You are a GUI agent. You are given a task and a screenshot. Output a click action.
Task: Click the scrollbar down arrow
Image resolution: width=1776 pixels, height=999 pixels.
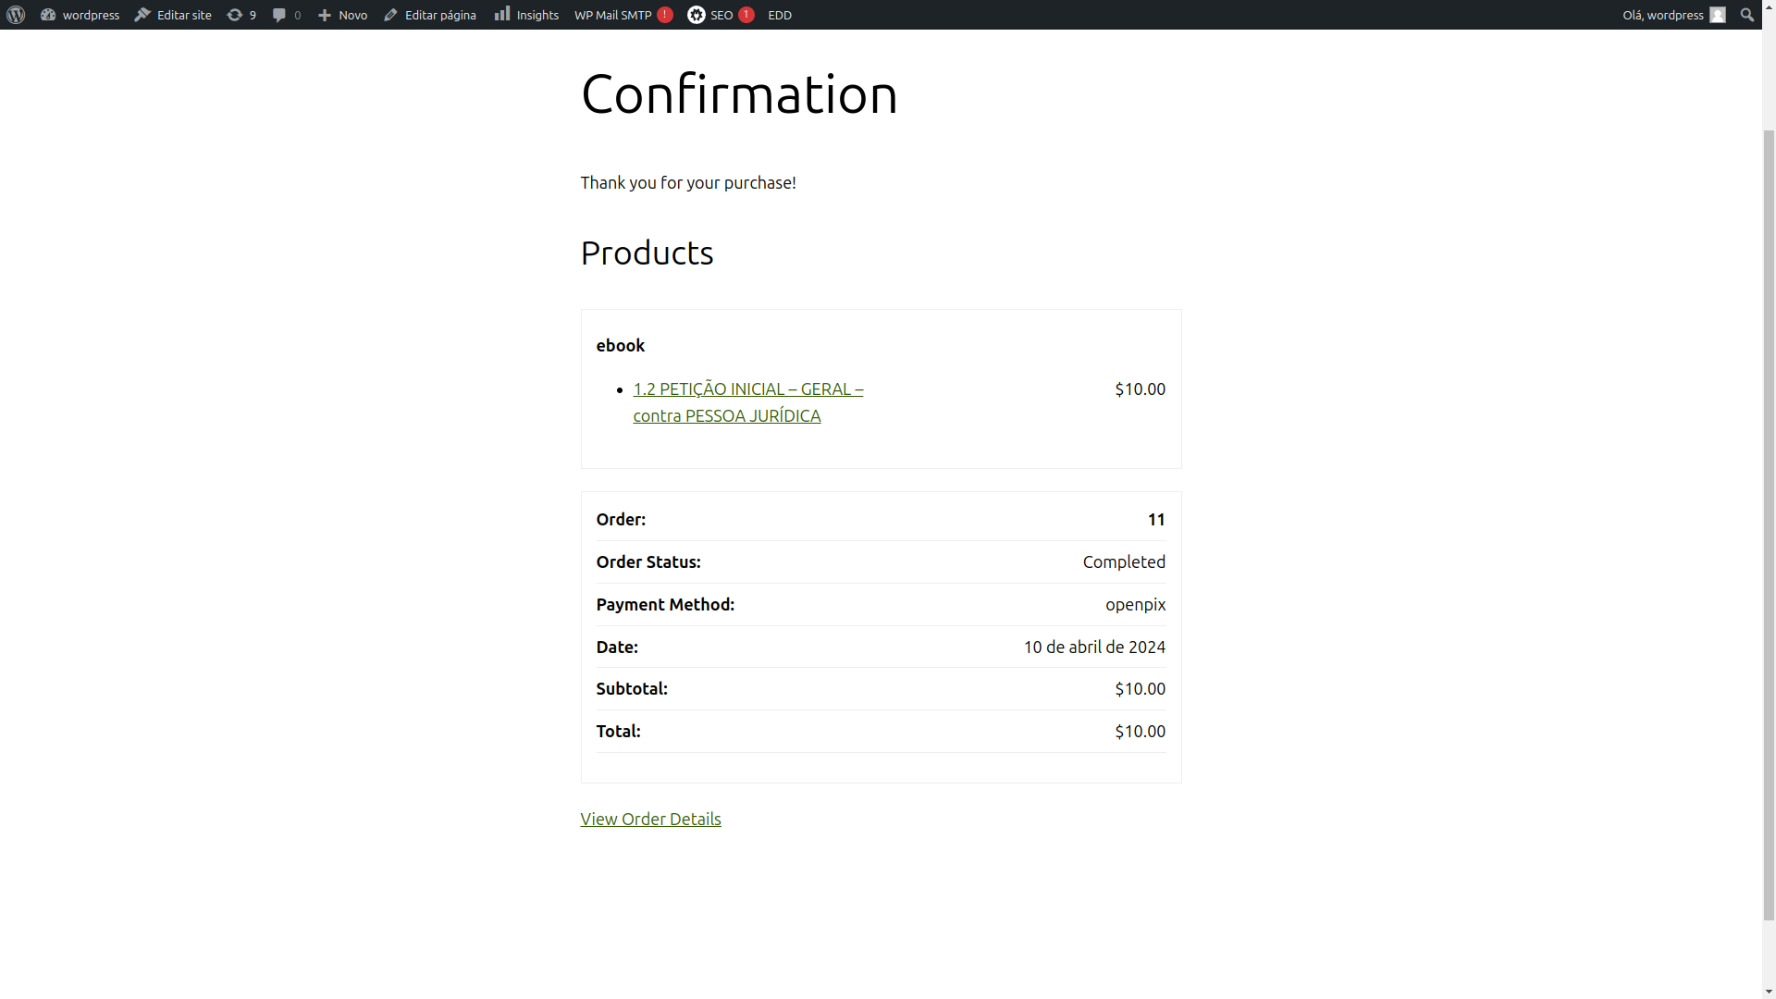[x=1769, y=991]
